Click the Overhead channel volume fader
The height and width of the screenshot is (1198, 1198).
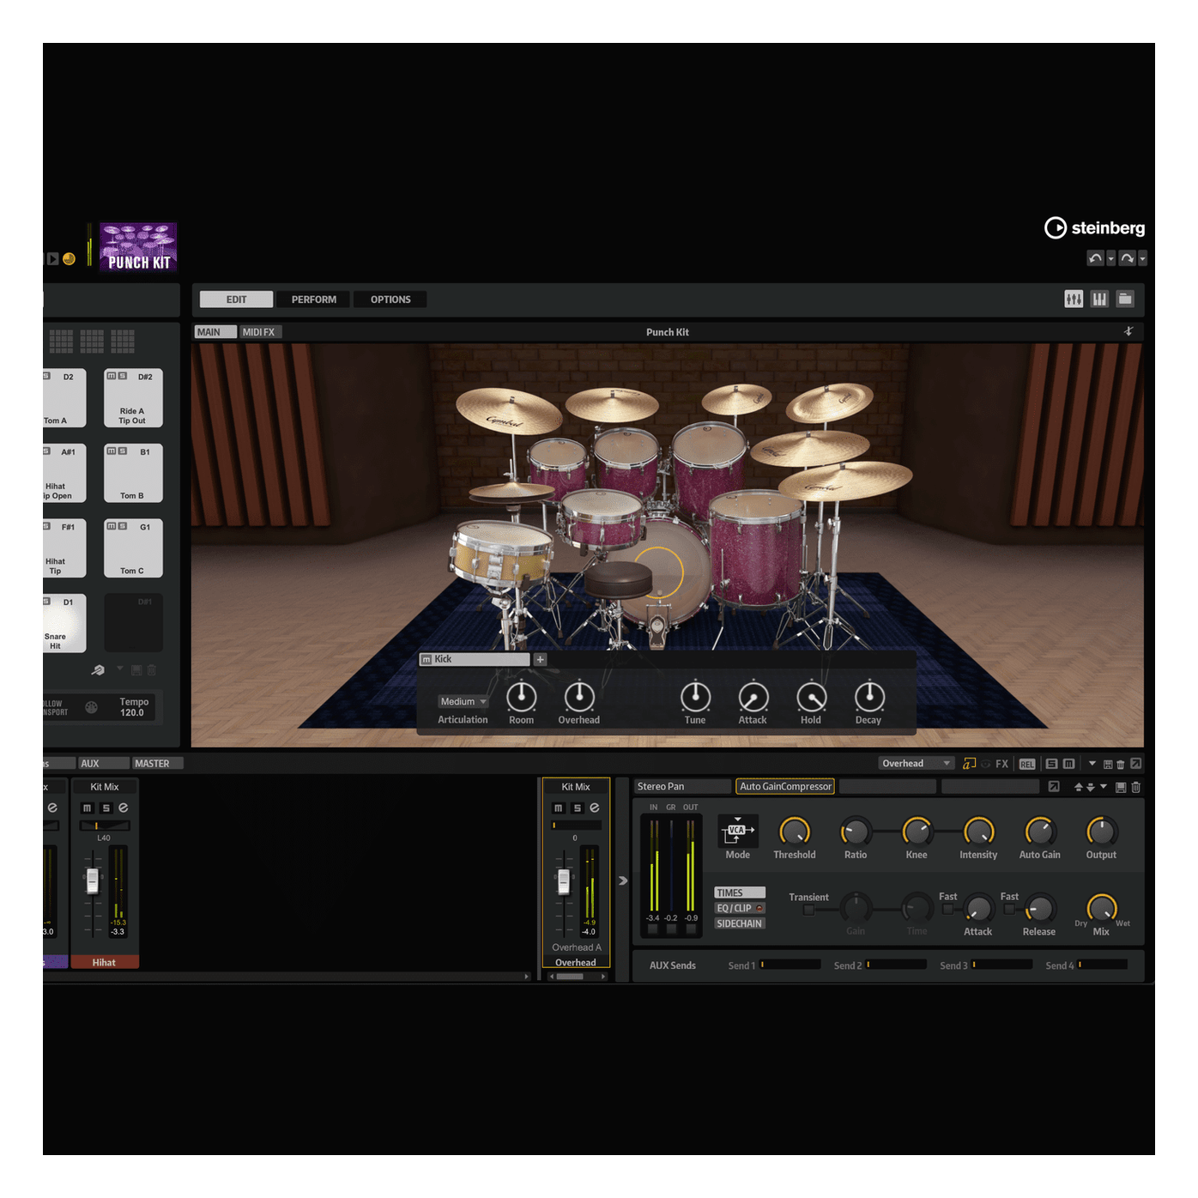(564, 881)
